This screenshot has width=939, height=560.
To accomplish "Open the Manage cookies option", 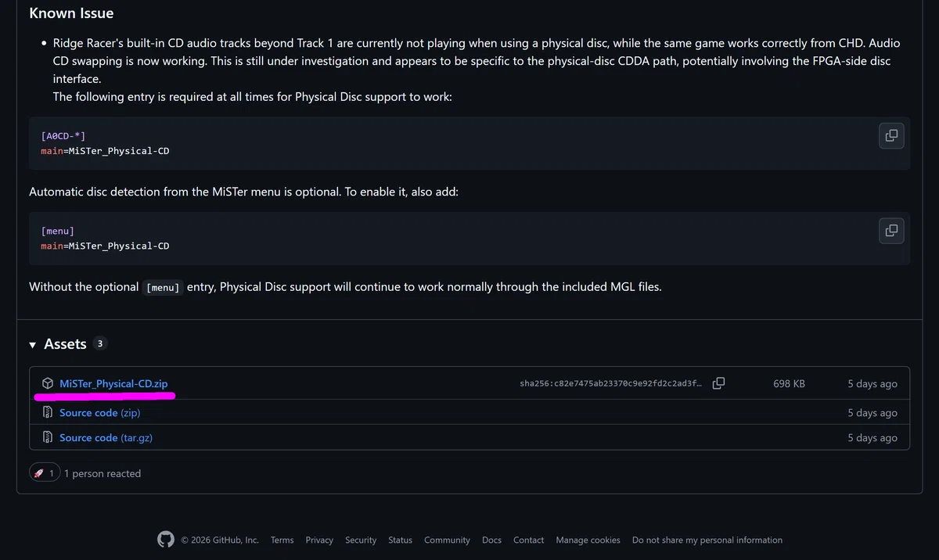I will 588,540.
